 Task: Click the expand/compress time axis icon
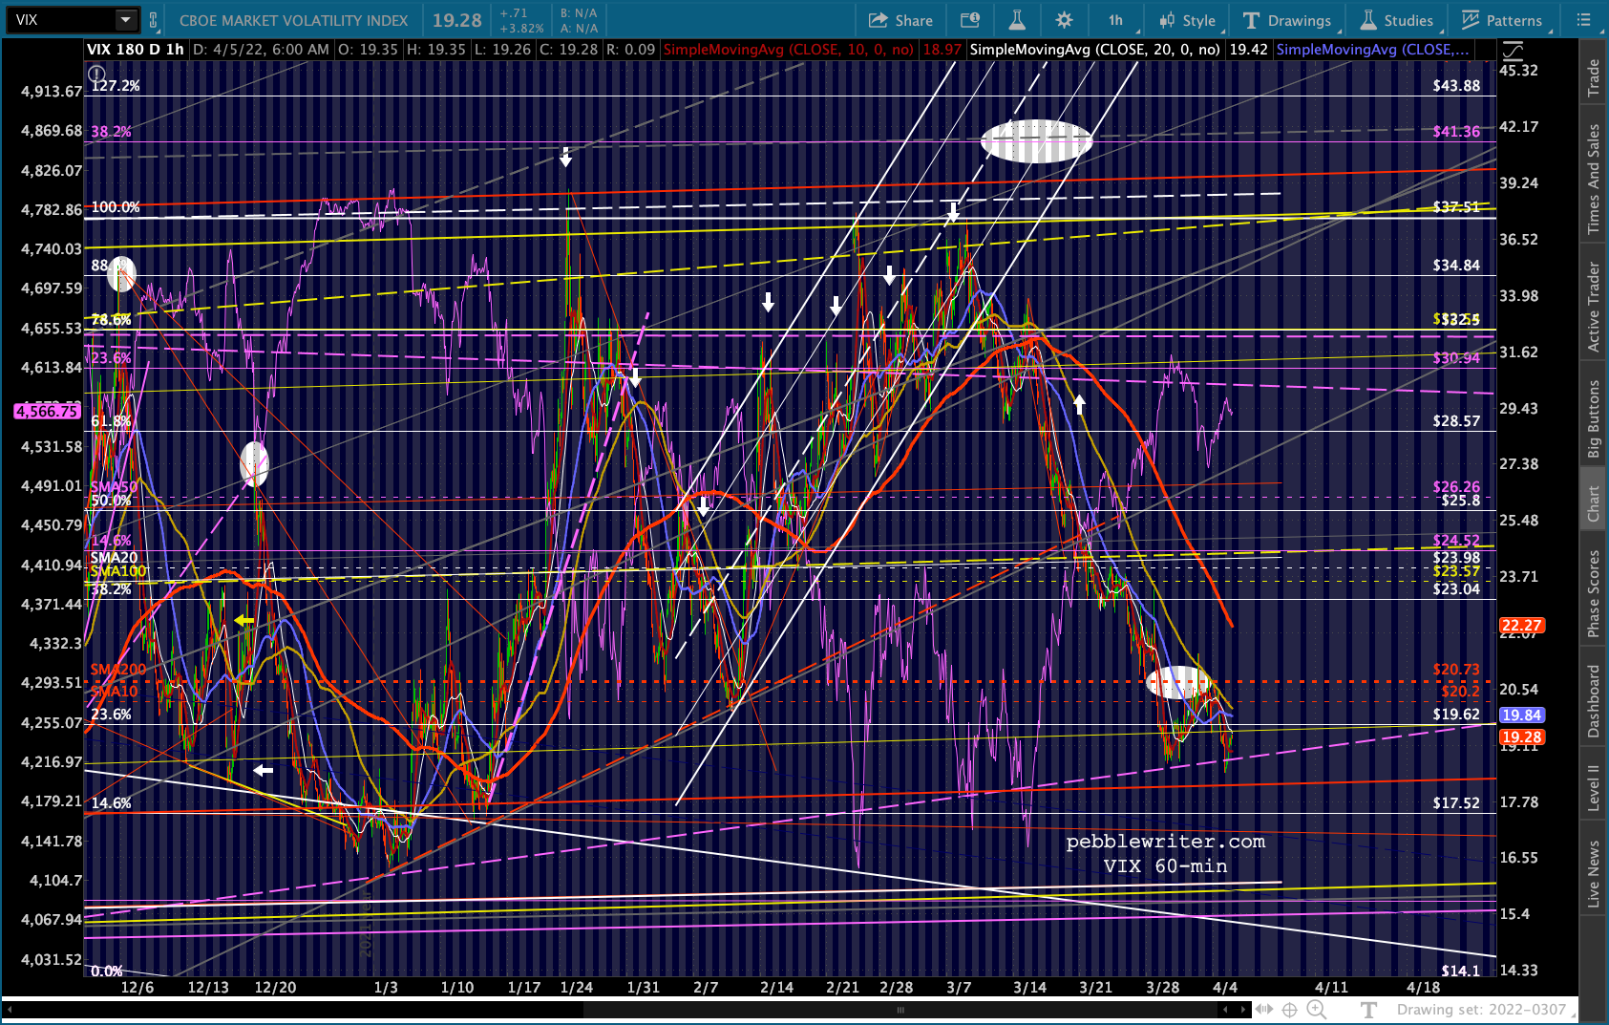point(1264,1009)
